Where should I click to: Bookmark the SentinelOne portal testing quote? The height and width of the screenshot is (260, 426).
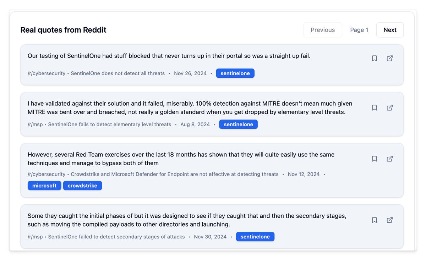point(374,58)
